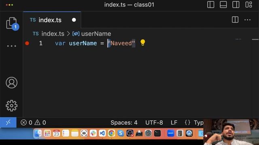Image resolution: width=259 pixels, height=145 pixels.
Task: Change end of line sequence LF
Action: (174, 122)
